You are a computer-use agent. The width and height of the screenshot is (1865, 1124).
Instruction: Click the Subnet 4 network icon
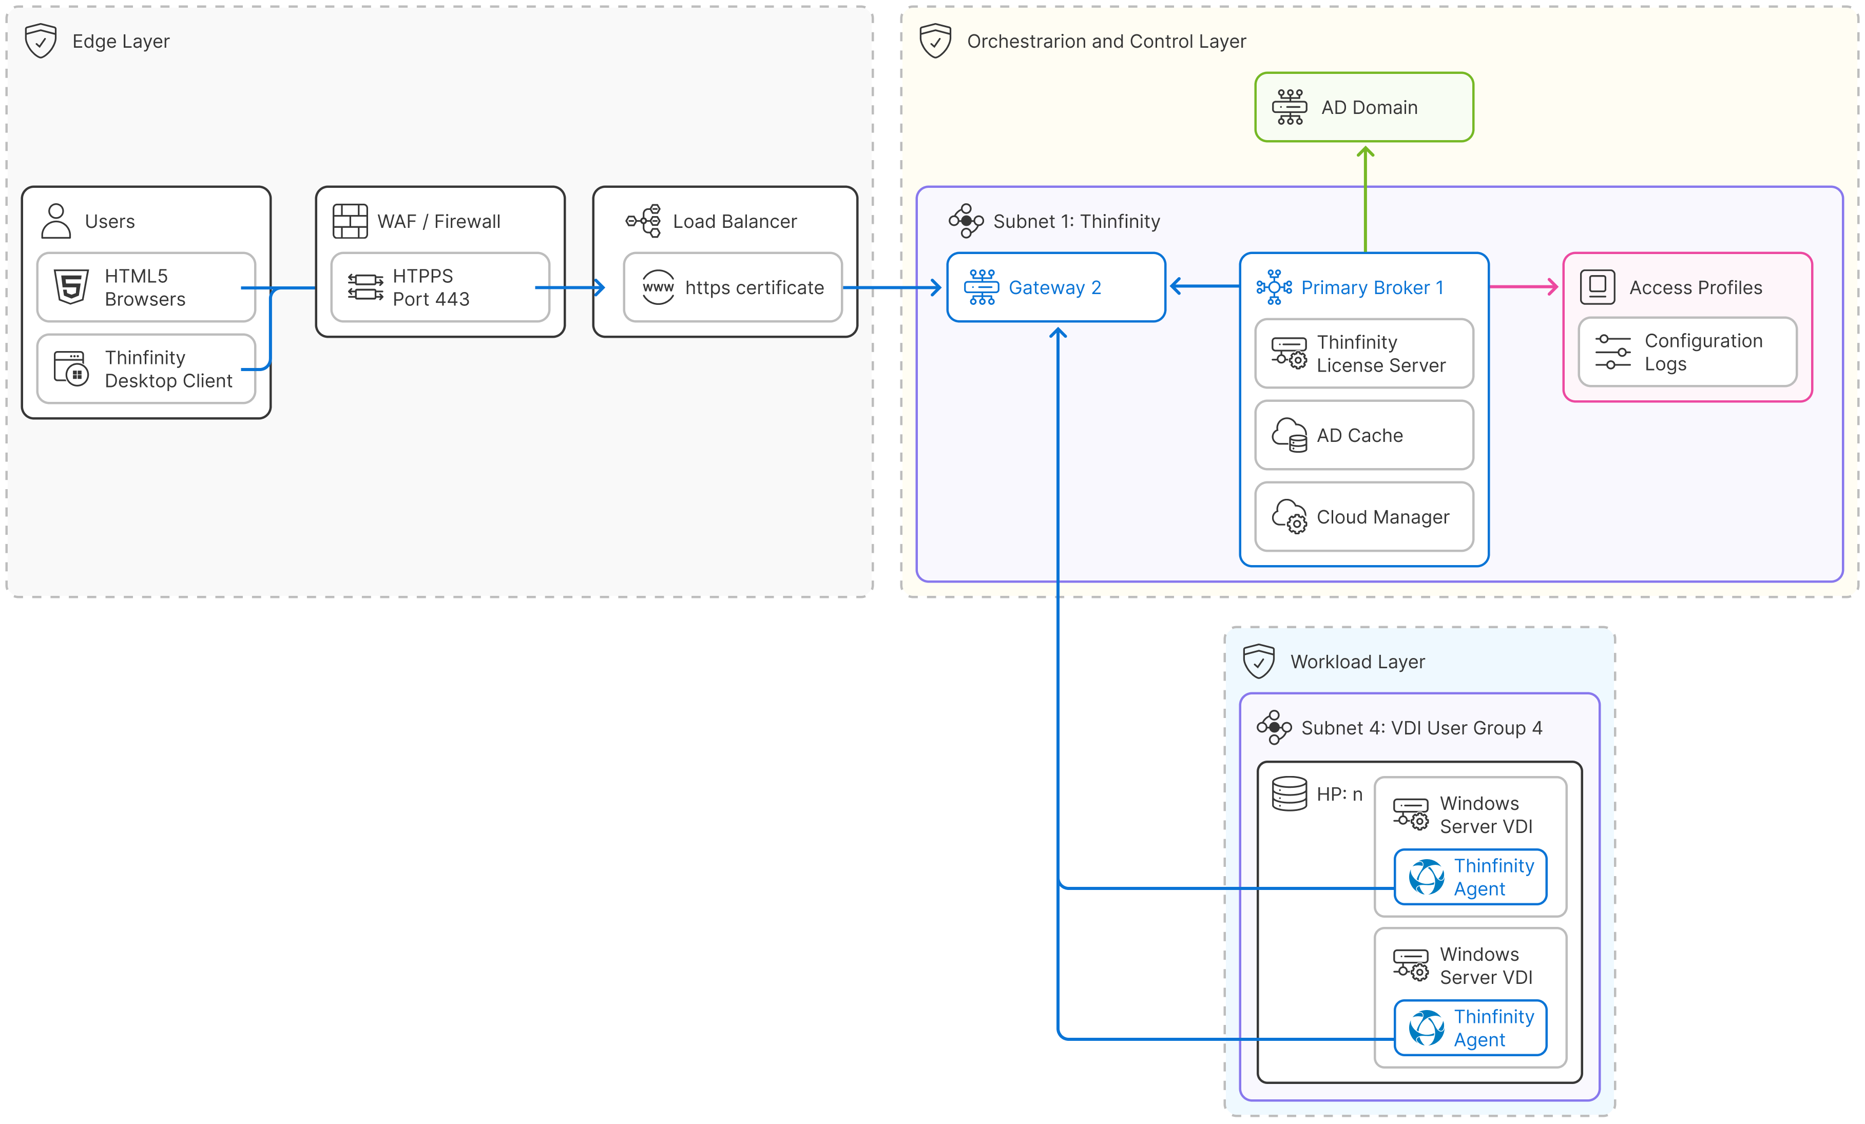1275,727
